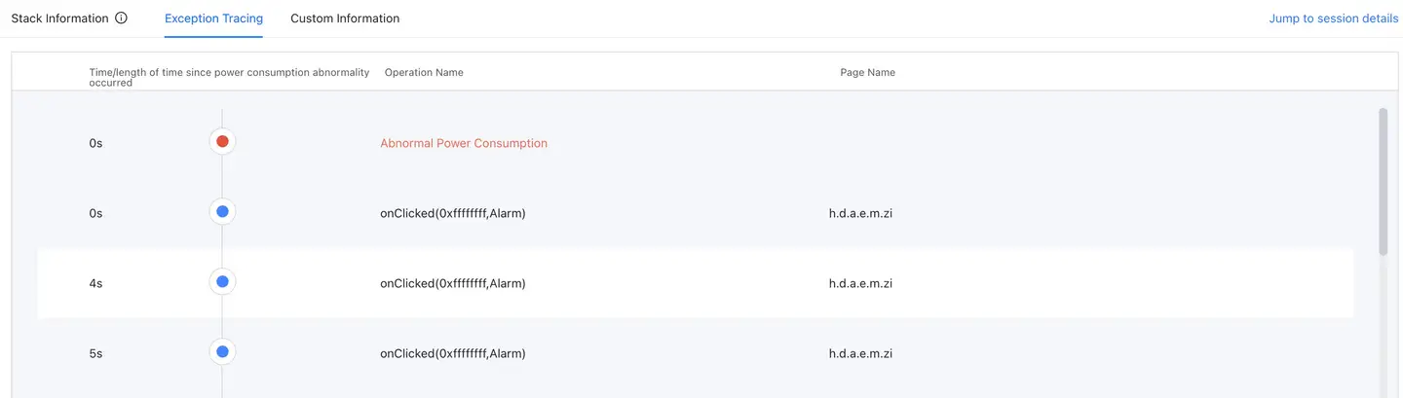Screen dimensions: 1403x398
Task: Click the 4s time label
Action: tap(95, 283)
